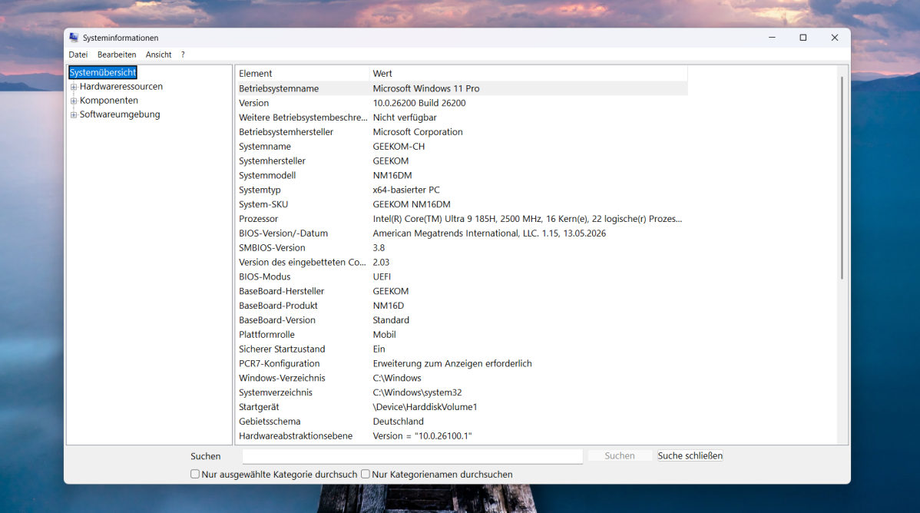Select the Startgerät row
This screenshot has height=513, width=920.
[x=462, y=407]
